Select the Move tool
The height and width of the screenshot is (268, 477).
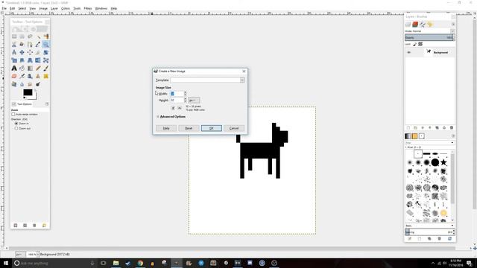click(x=22, y=52)
